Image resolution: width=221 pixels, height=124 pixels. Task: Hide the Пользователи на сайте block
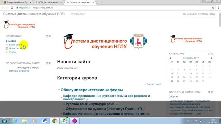coord(47,63)
